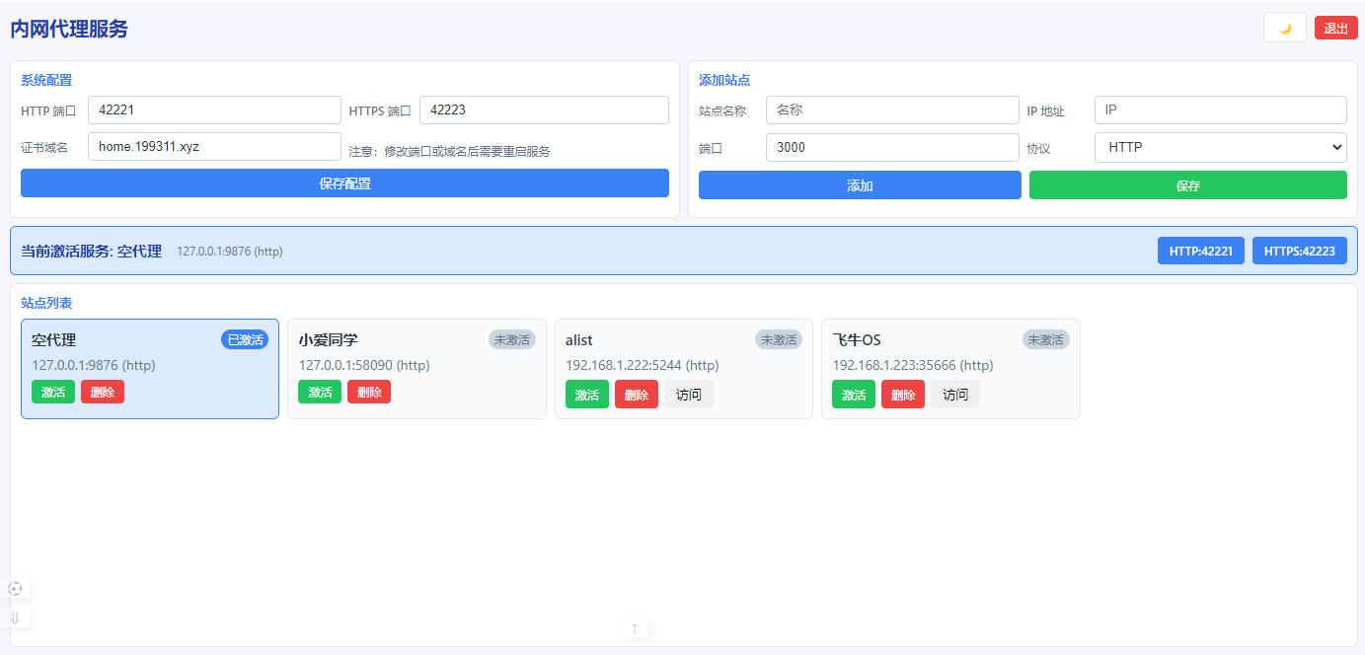Screen dimensions: 1365x655
Task: Toggle dark mode with the moon icon
Action: pos(1284,28)
